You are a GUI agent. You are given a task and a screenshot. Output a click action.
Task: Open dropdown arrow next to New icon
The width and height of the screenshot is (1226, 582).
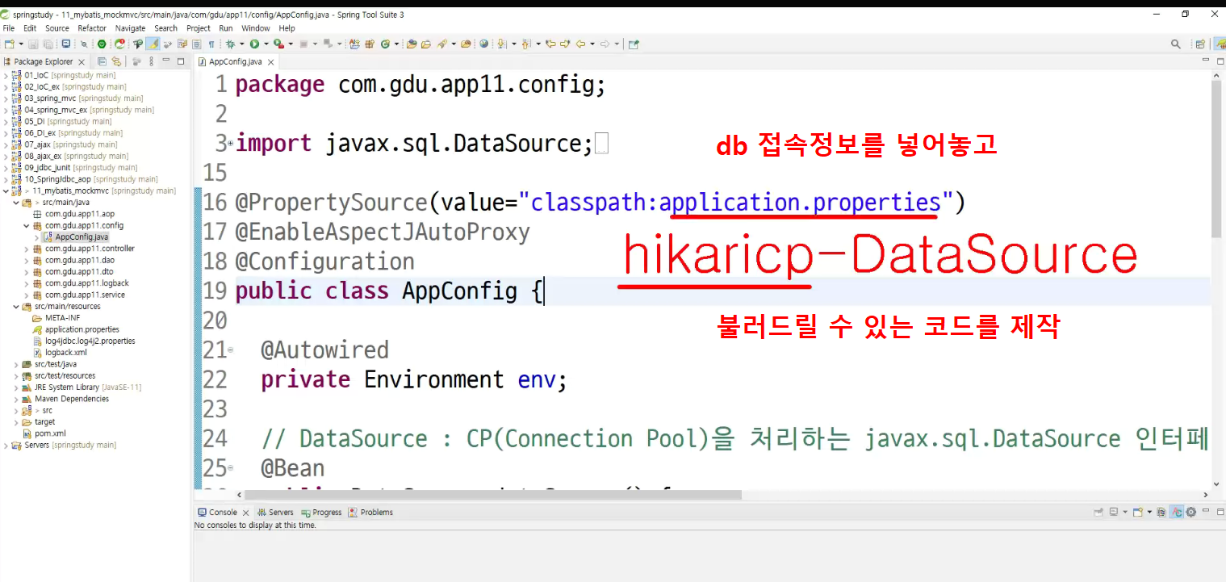tap(20, 44)
